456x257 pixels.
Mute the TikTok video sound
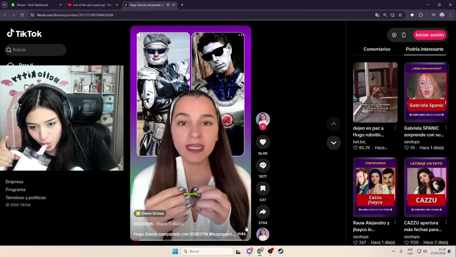coord(140,35)
